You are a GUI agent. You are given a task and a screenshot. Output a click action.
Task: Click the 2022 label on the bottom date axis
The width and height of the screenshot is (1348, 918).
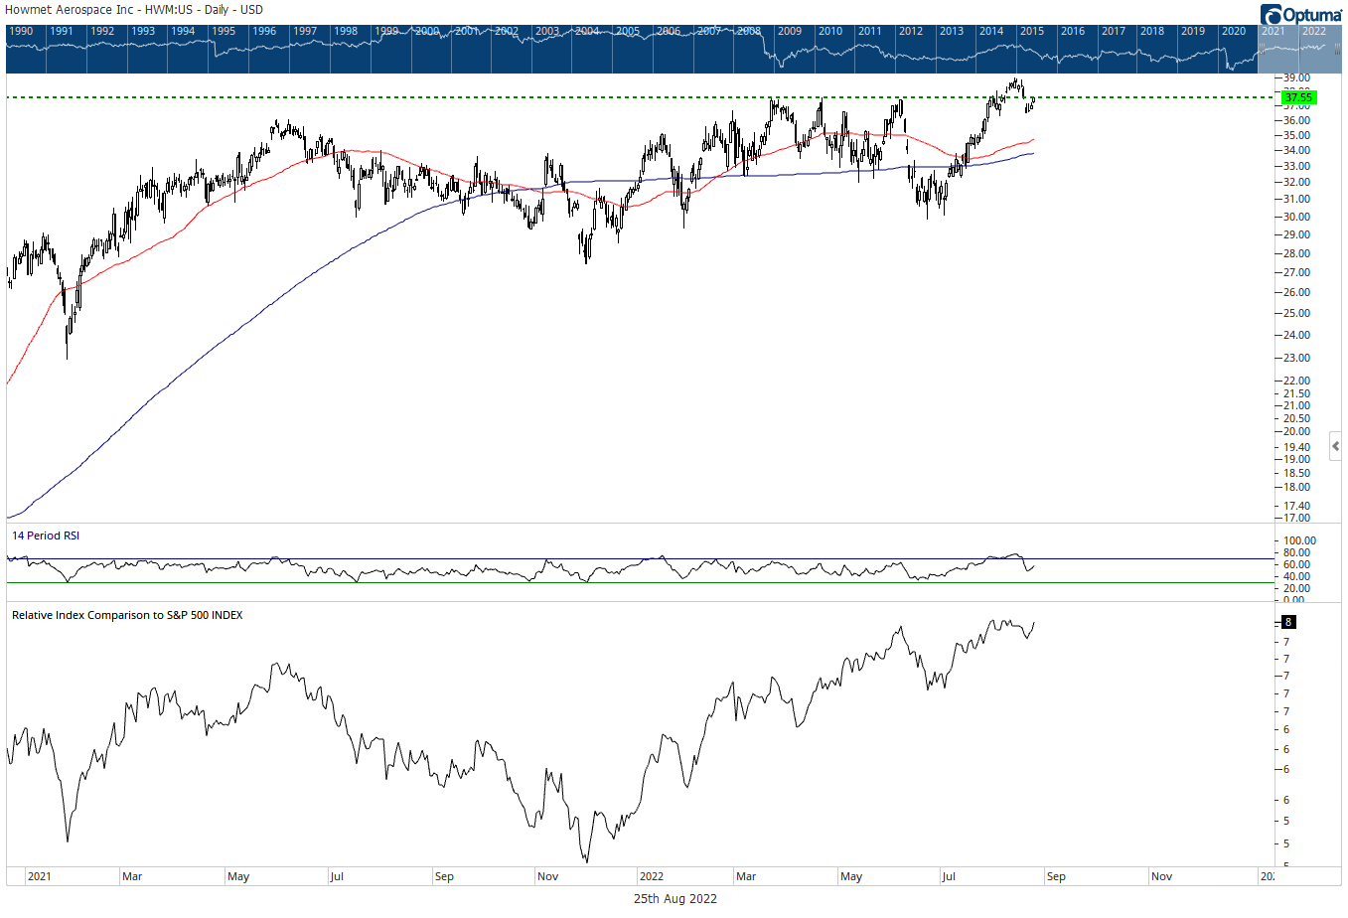click(x=652, y=876)
